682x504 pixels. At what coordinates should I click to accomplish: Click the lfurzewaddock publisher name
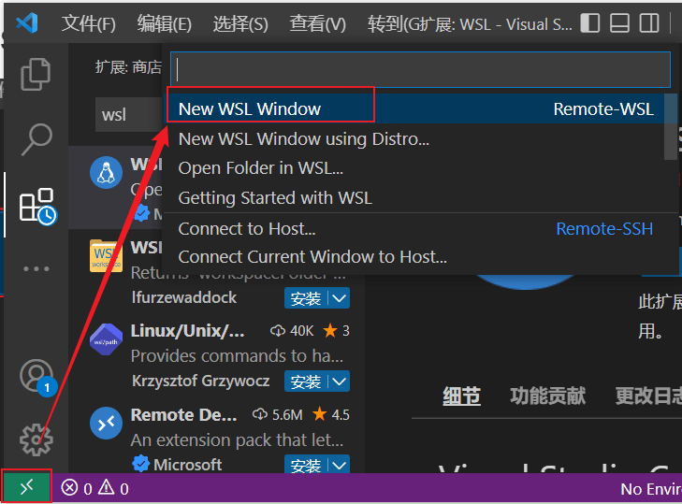[184, 298]
